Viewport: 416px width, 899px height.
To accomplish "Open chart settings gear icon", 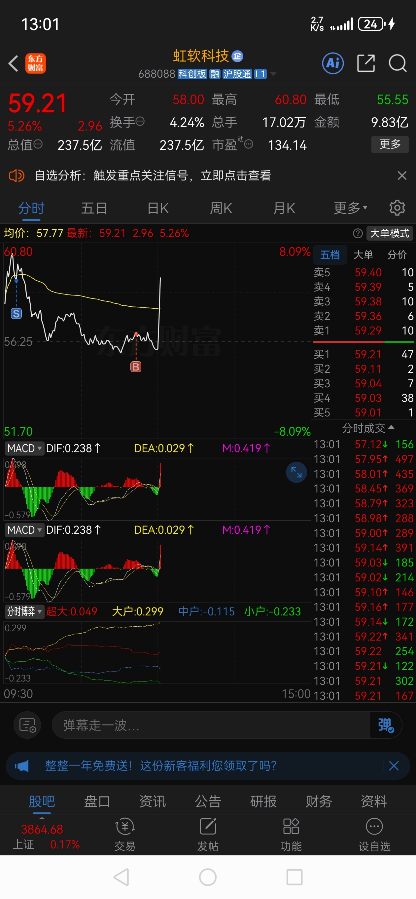I will [x=397, y=208].
